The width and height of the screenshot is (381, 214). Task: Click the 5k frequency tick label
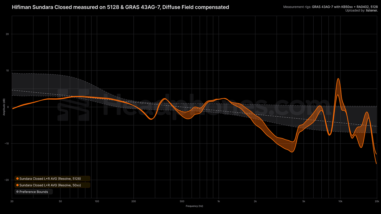[x=304, y=201]
